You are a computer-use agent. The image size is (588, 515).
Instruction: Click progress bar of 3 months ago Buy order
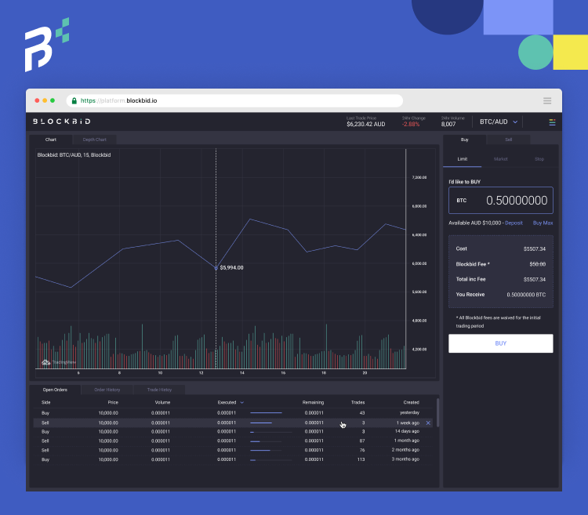click(x=270, y=460)
